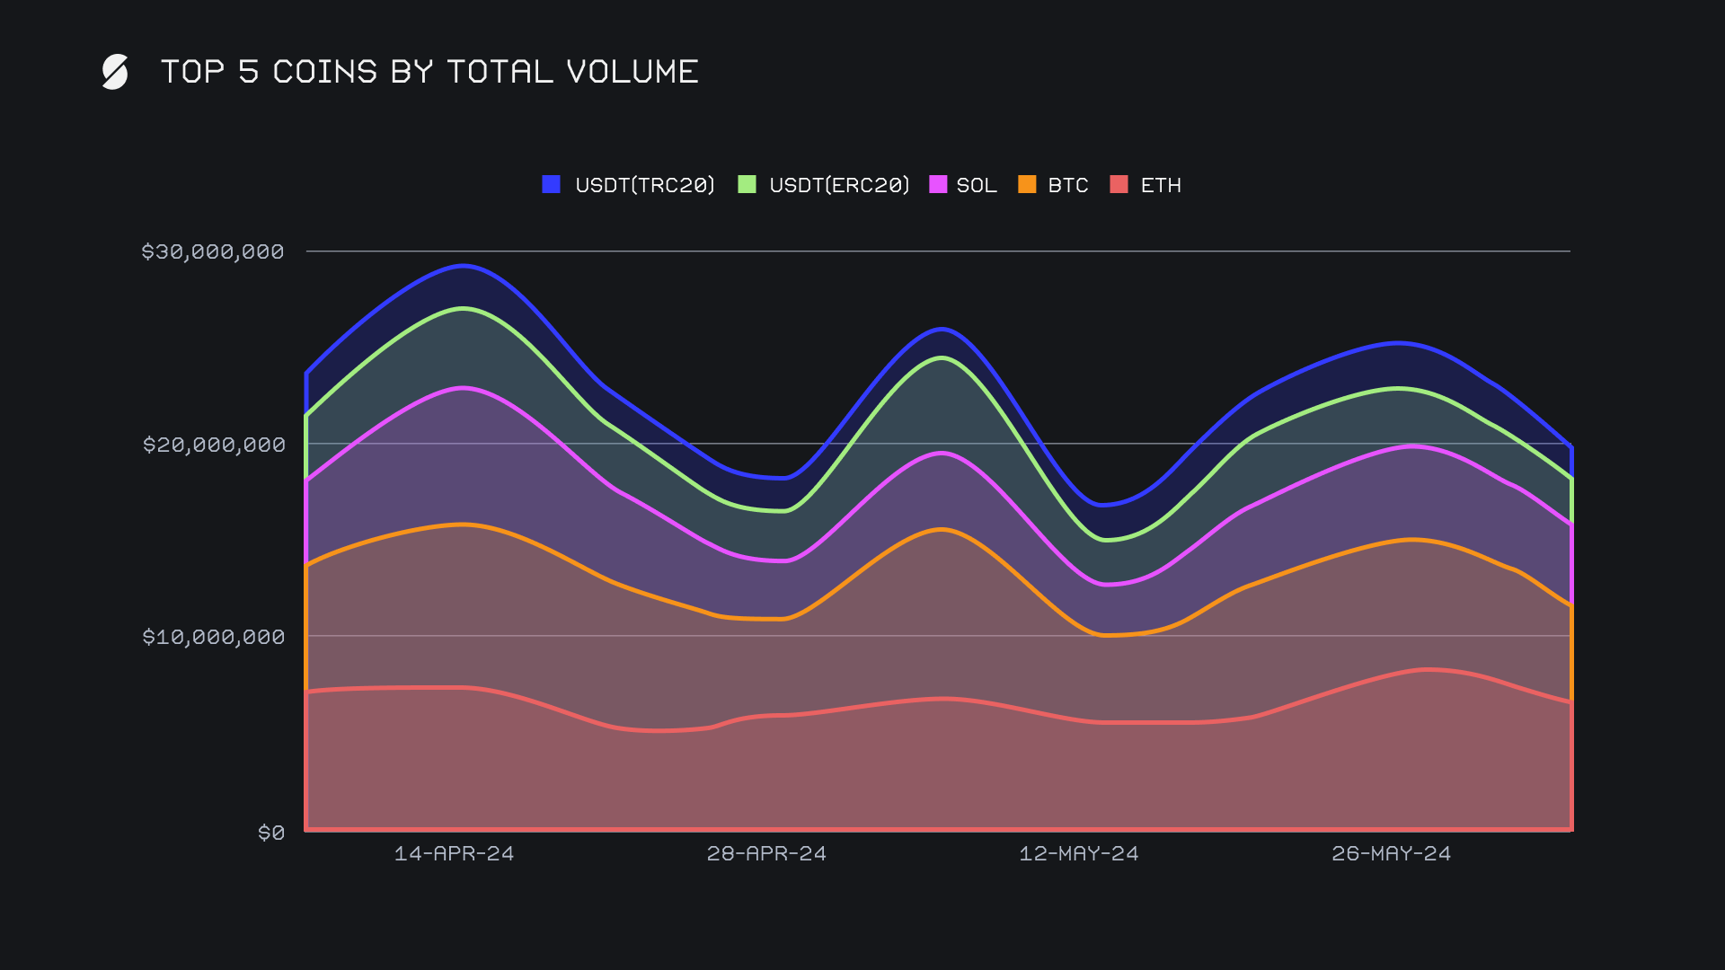Click the 14-APR-24 x-axis label
Screen dimensions: 1725x970
tap(454, 853)
